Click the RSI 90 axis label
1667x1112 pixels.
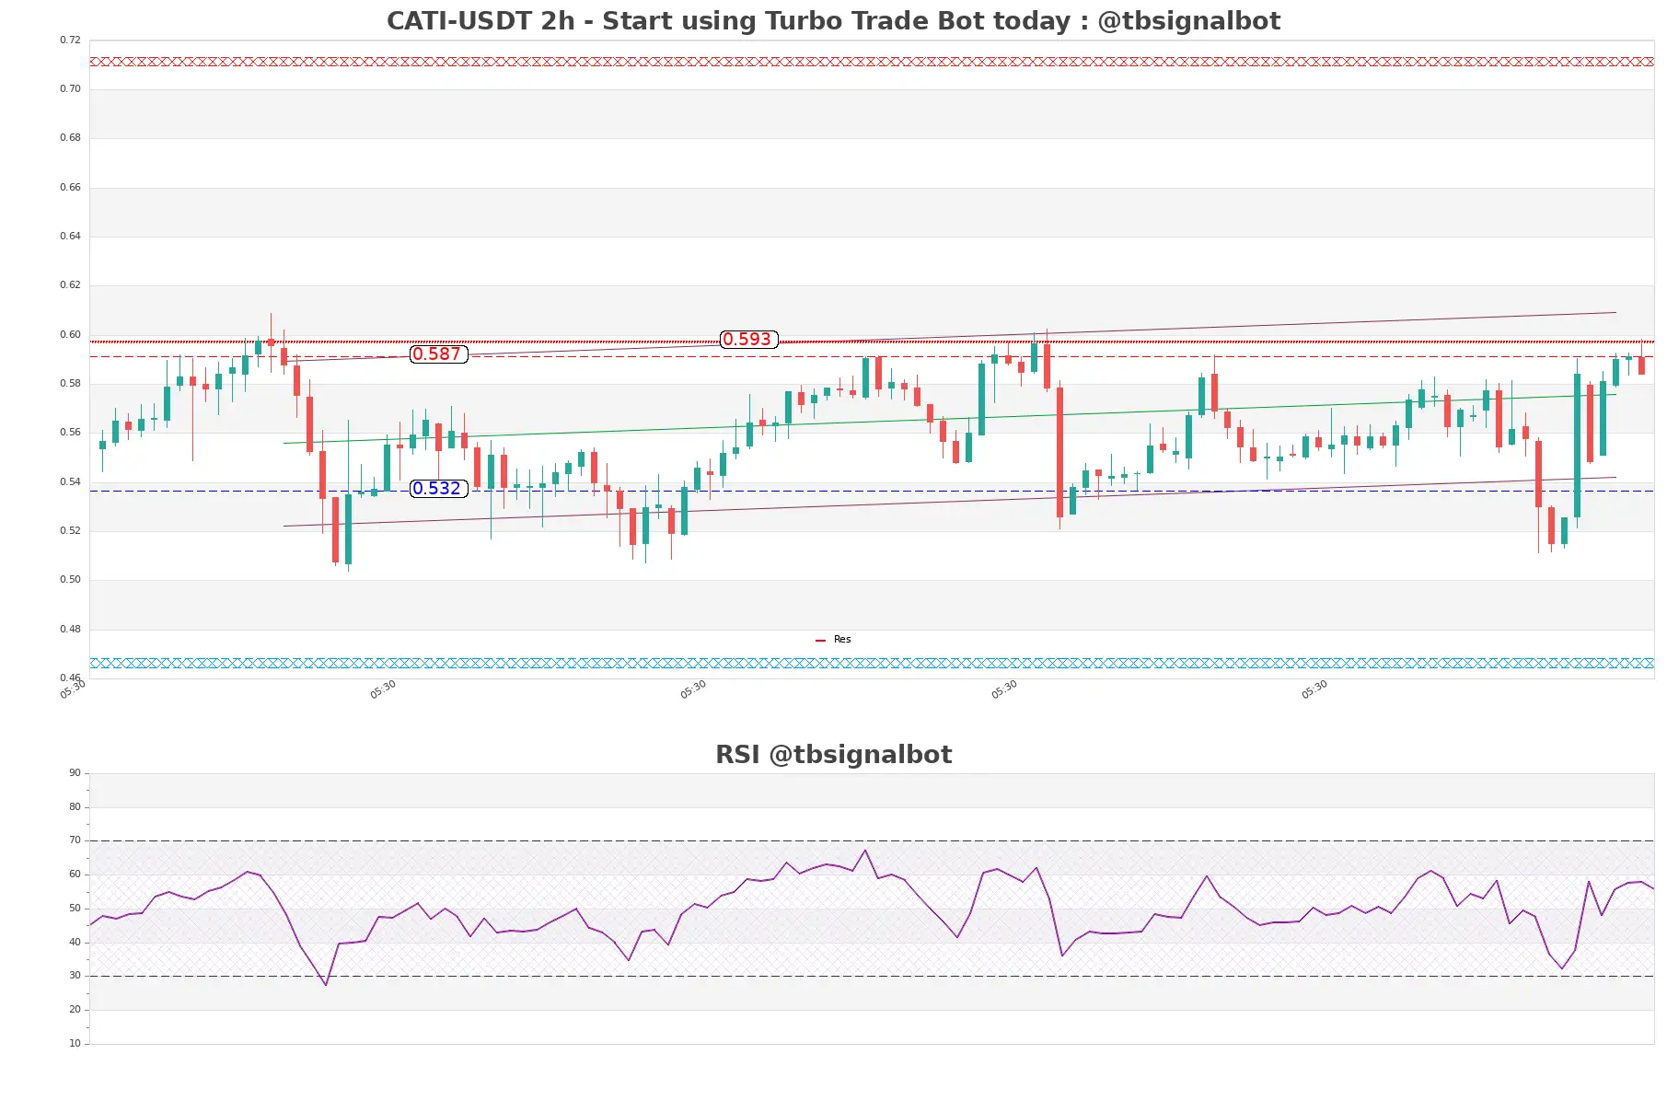pos(75,773)
